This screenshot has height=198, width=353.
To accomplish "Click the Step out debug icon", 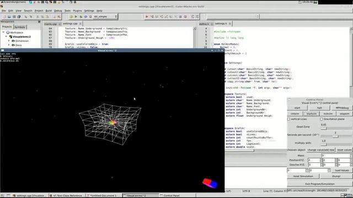I will [x=167, y=16].
